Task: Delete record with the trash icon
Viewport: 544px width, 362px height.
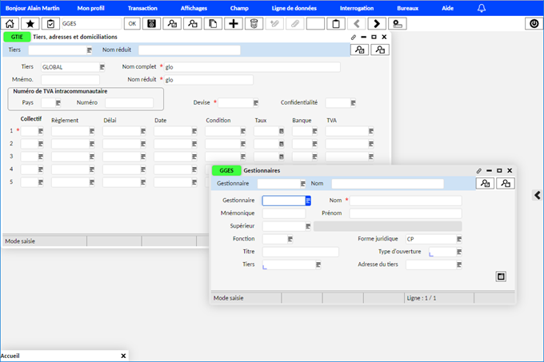Action: click(x=254, y=23)
